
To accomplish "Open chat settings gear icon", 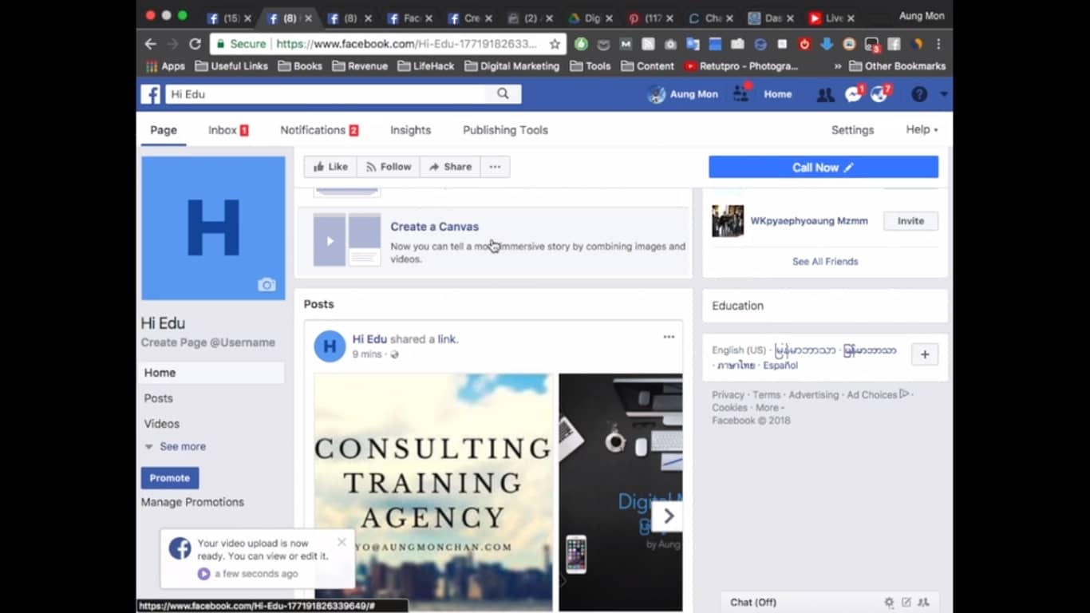I will 889,603.
